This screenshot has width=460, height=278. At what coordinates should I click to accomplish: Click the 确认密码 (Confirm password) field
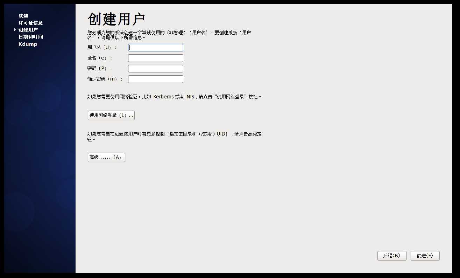pyautogui.click(x=155, y=79)
